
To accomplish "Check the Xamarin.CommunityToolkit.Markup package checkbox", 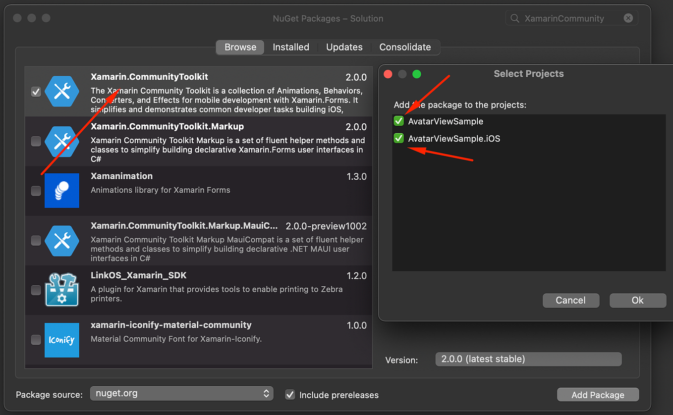I will (36, 141).
